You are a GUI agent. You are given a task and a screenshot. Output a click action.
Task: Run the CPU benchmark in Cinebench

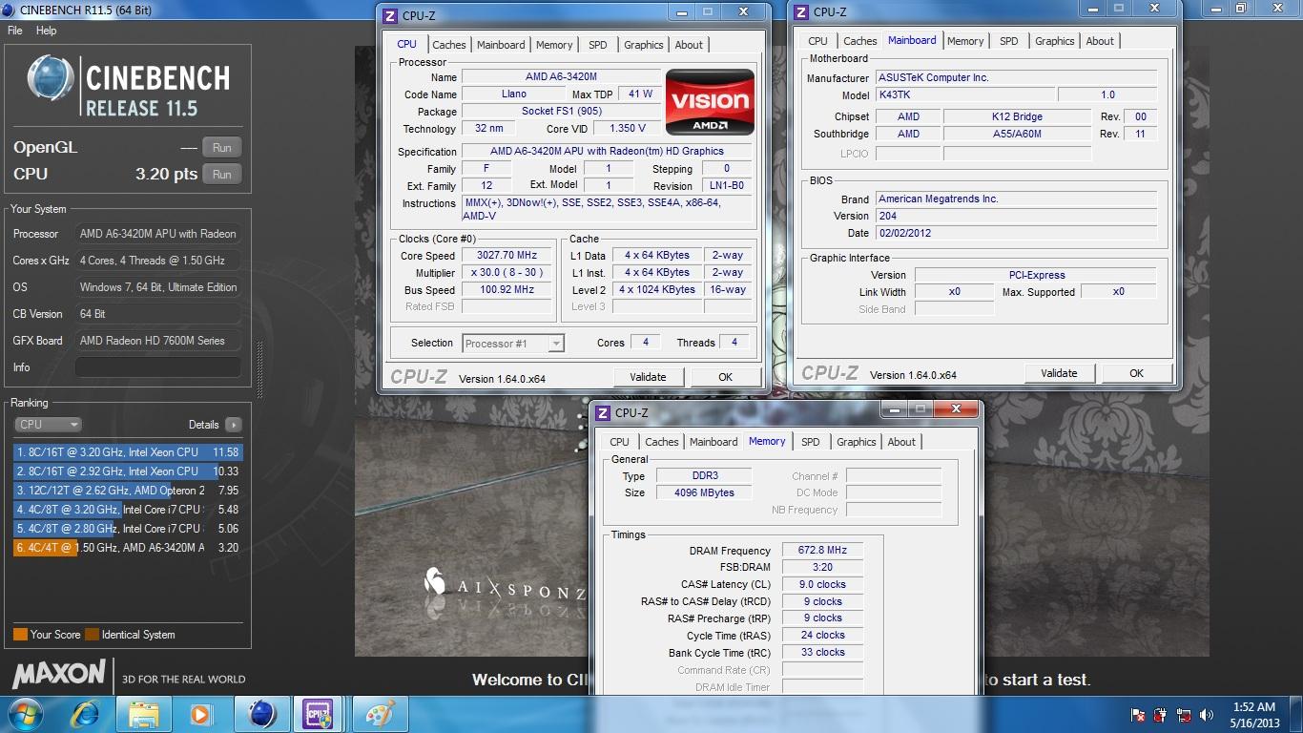[x=221, y=174]
